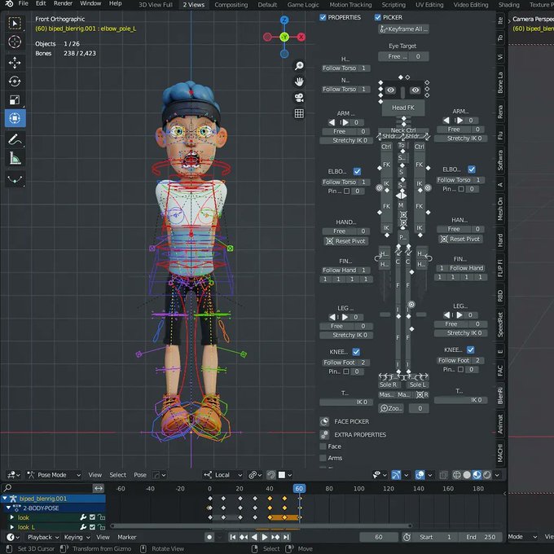Disable the PICKER checkbox
Image resolution: width=554 pixels, height=554 pixels.
click(x=378, y=17)
